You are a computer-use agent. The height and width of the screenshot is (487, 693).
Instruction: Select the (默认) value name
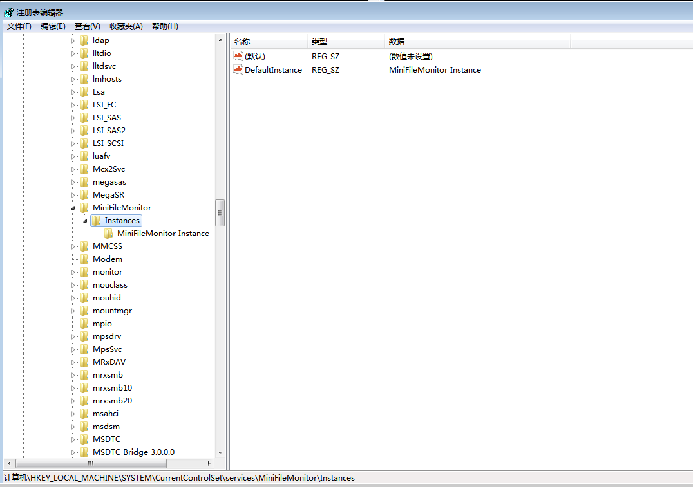pos(255,57)
